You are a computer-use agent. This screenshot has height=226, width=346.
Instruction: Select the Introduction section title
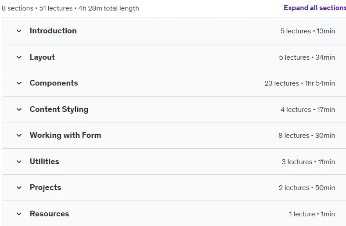pyautogui.click(x=53, y=31)
